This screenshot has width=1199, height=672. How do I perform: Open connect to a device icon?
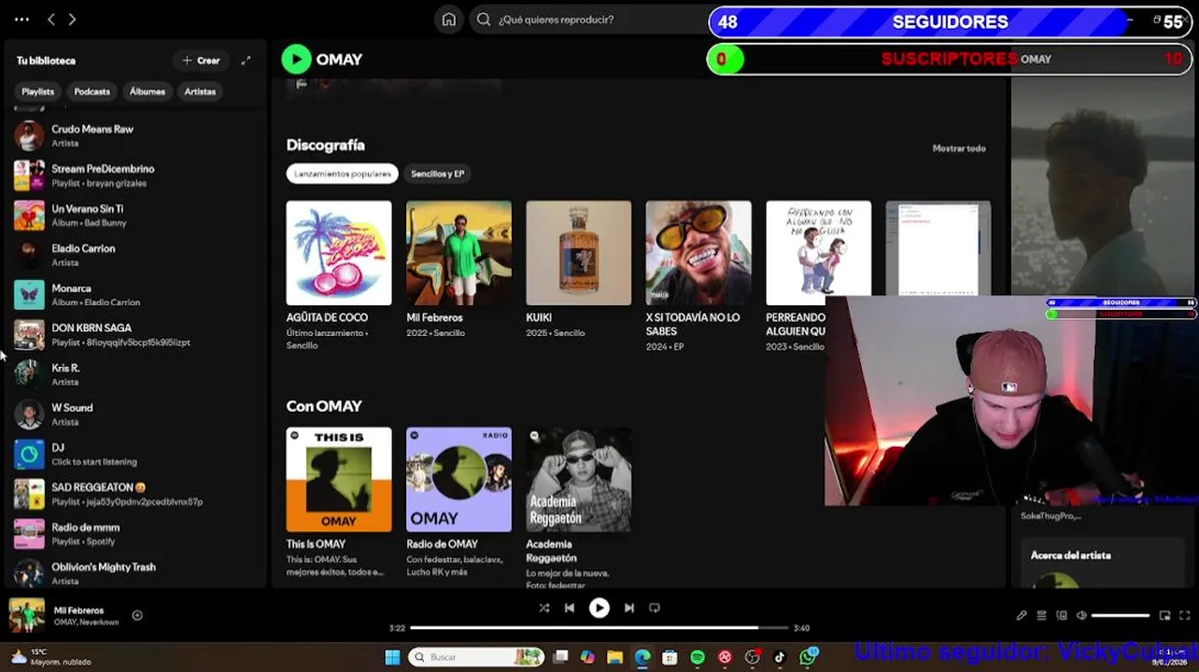pyautogui.click(x=1062, y=615)
